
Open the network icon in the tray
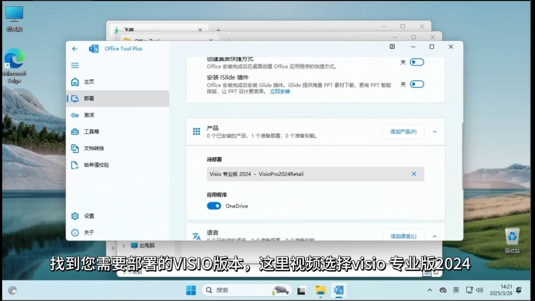pos(470,290)
